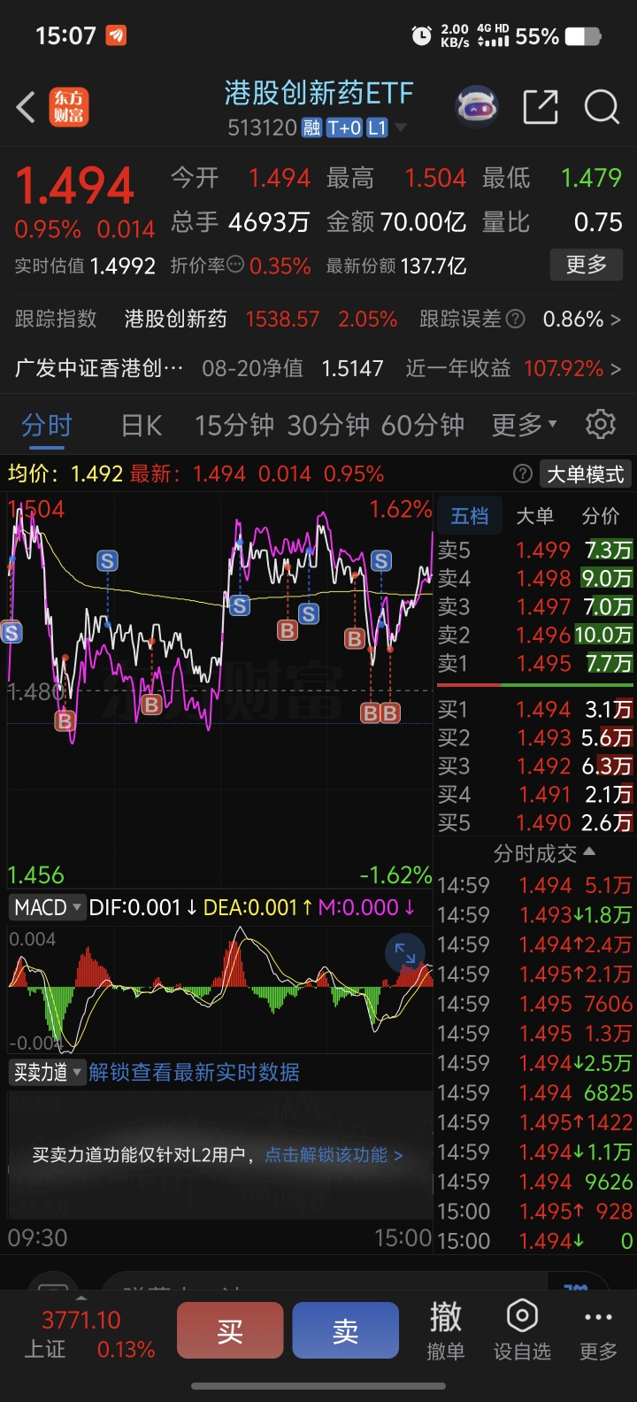Open the 港股创新药 tracking index link
This screenshot has width=637, height=1402.
[x=175, y=319]
